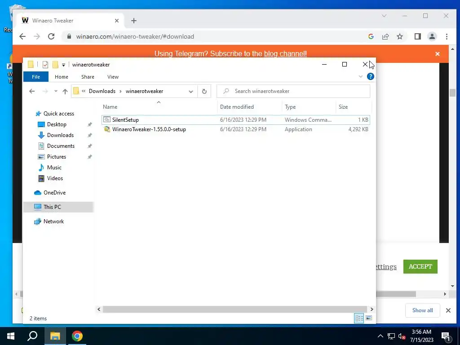Open Music in navigation pane
This screenshot has height=345, width=460.
54,168
